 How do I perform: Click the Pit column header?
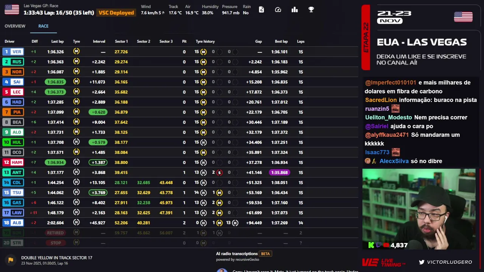pyautogui.click(x=184, y=42)
